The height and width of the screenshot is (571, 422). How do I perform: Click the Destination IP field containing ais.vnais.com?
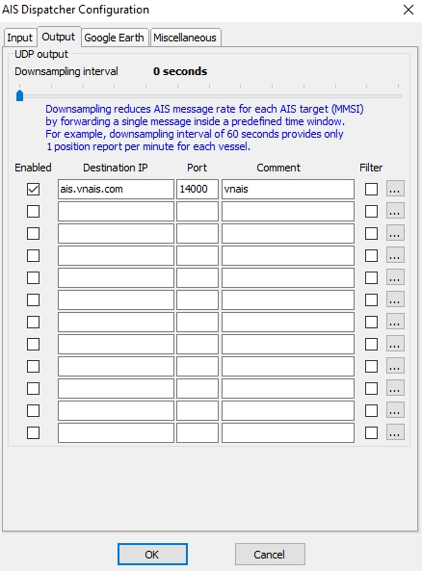116,189
